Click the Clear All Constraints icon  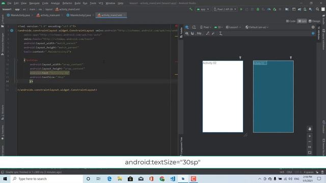(x=208, y=34)
